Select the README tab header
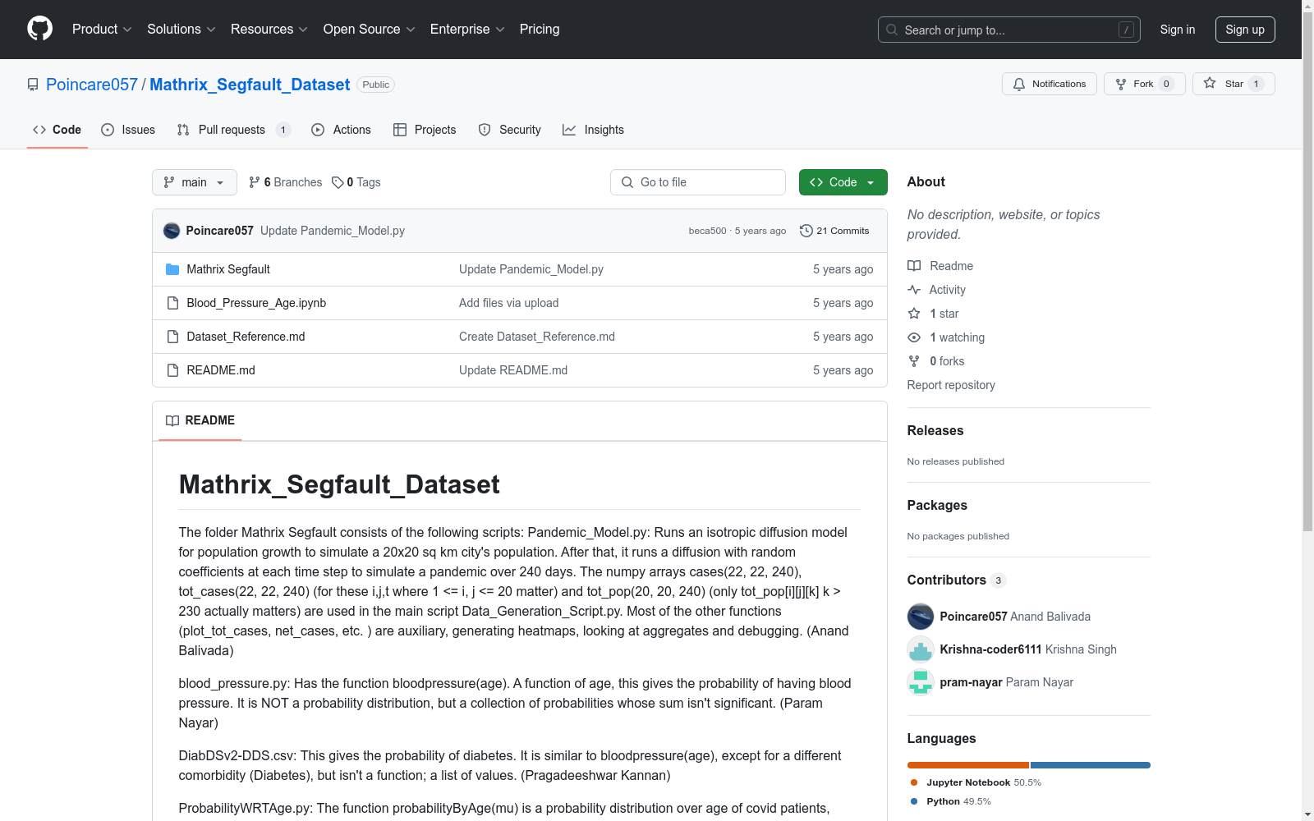 pyautogui.click(x=200, y=420)
